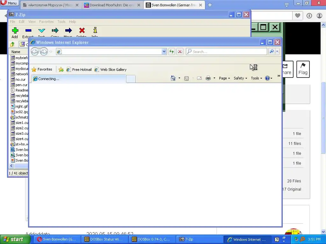Image resolution: width=326 pixels, height=244 pixels.
Task: Click the Windows Start button
Action: coord(15,240)
